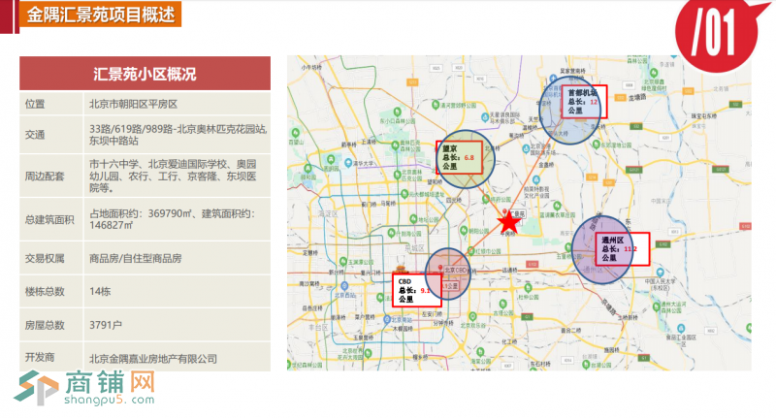The image size is (776, 418).
Task: Click the 交易权属 row label
Action: 45,258
